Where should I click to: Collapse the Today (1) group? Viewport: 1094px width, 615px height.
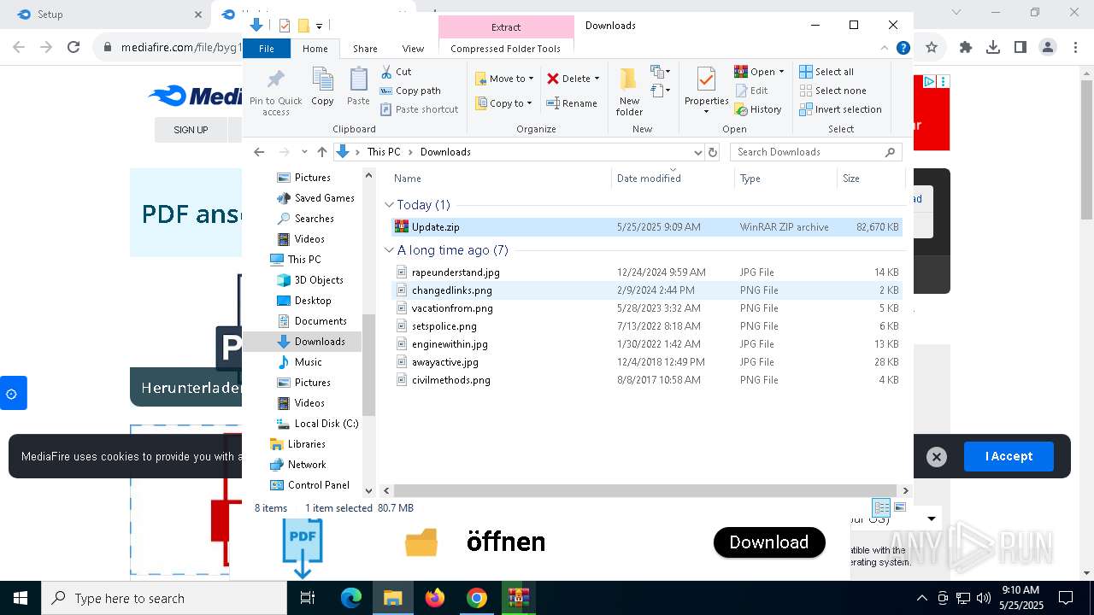(389, 205)
